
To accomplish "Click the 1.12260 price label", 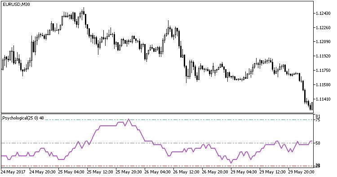I will click(323, 28).
